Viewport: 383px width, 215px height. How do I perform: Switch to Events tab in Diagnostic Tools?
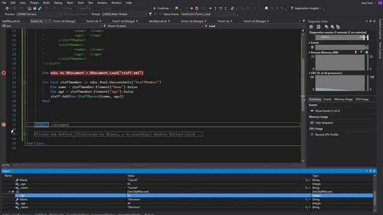tap(327, 100)
